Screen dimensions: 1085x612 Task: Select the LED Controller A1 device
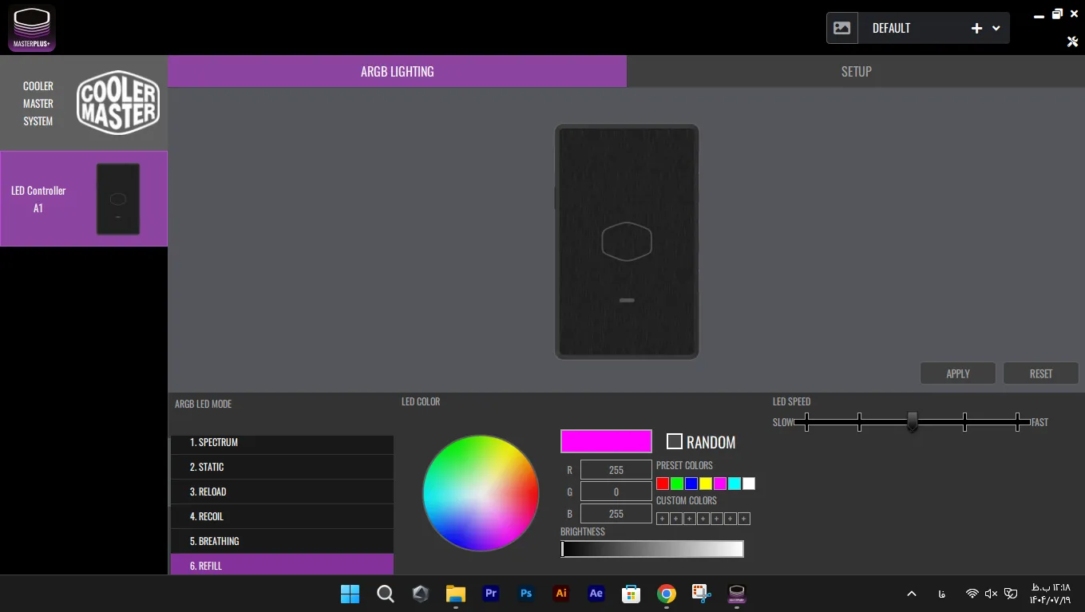(84, 199)
